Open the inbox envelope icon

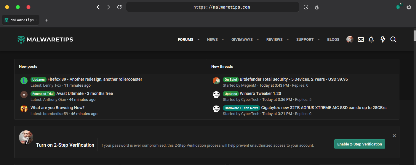click(x=361, y=40)
